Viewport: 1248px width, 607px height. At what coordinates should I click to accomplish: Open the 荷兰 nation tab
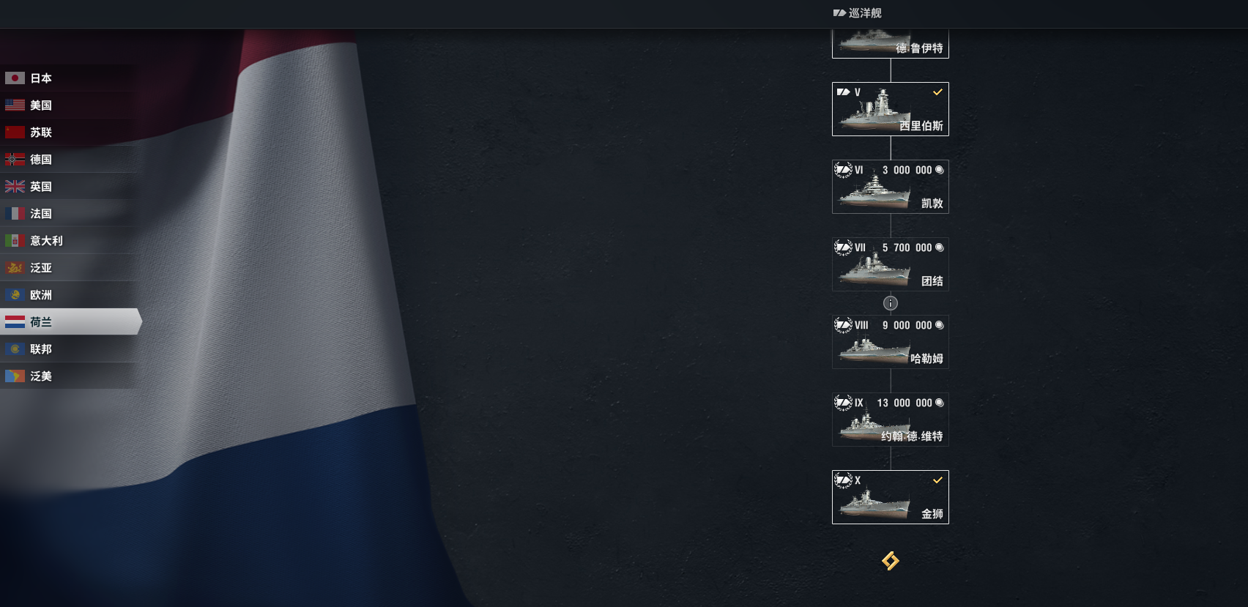[x=70, y=321]
